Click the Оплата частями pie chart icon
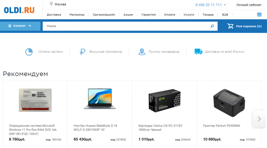Image resolution: width=267 pixels, height=148 pixels. click(29, 52)
